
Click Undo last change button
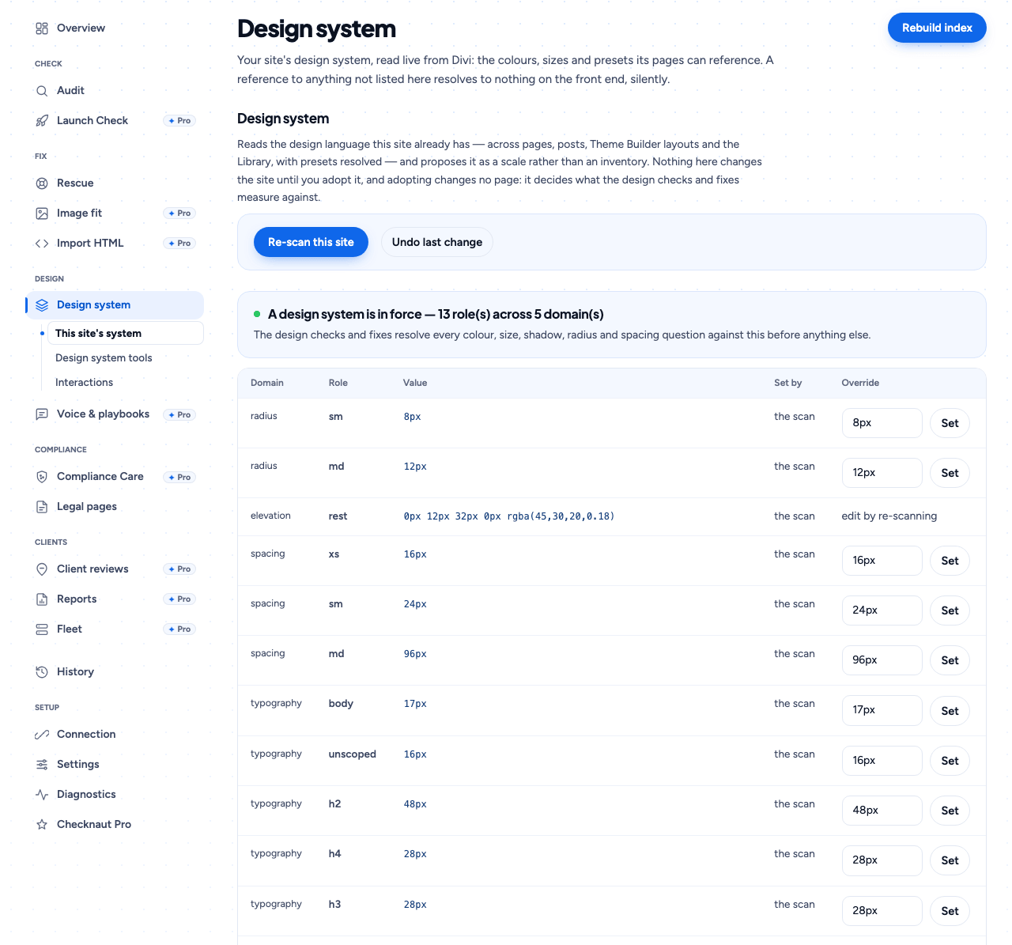point(437,242)
